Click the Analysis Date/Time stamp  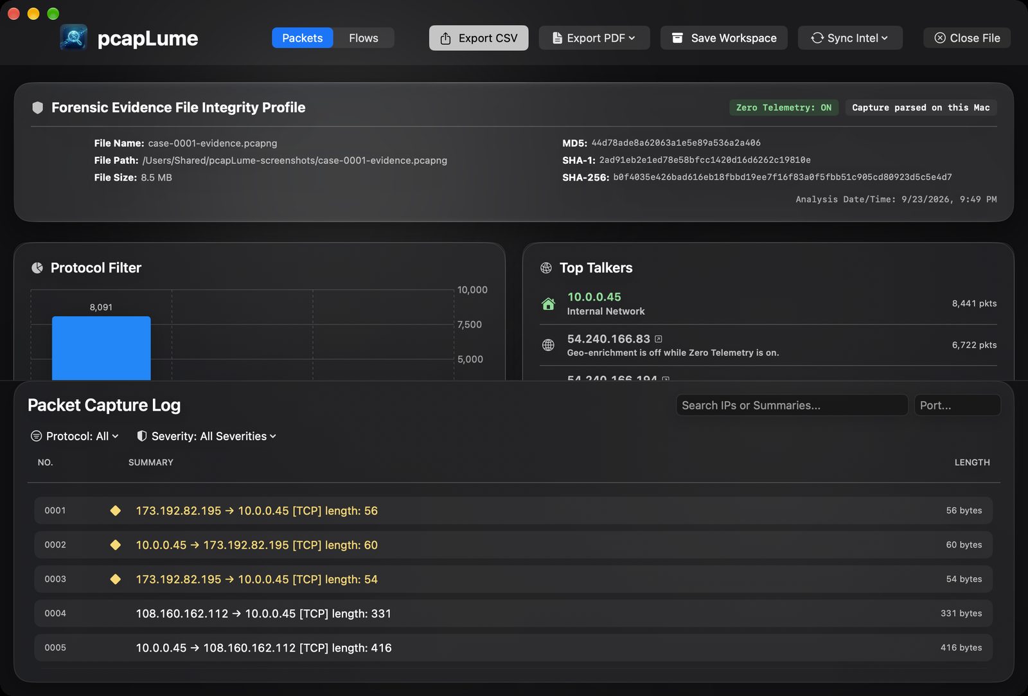pyautogui.click(x=896, y=199)
